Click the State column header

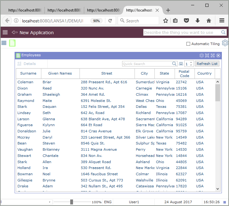[164, 73]
